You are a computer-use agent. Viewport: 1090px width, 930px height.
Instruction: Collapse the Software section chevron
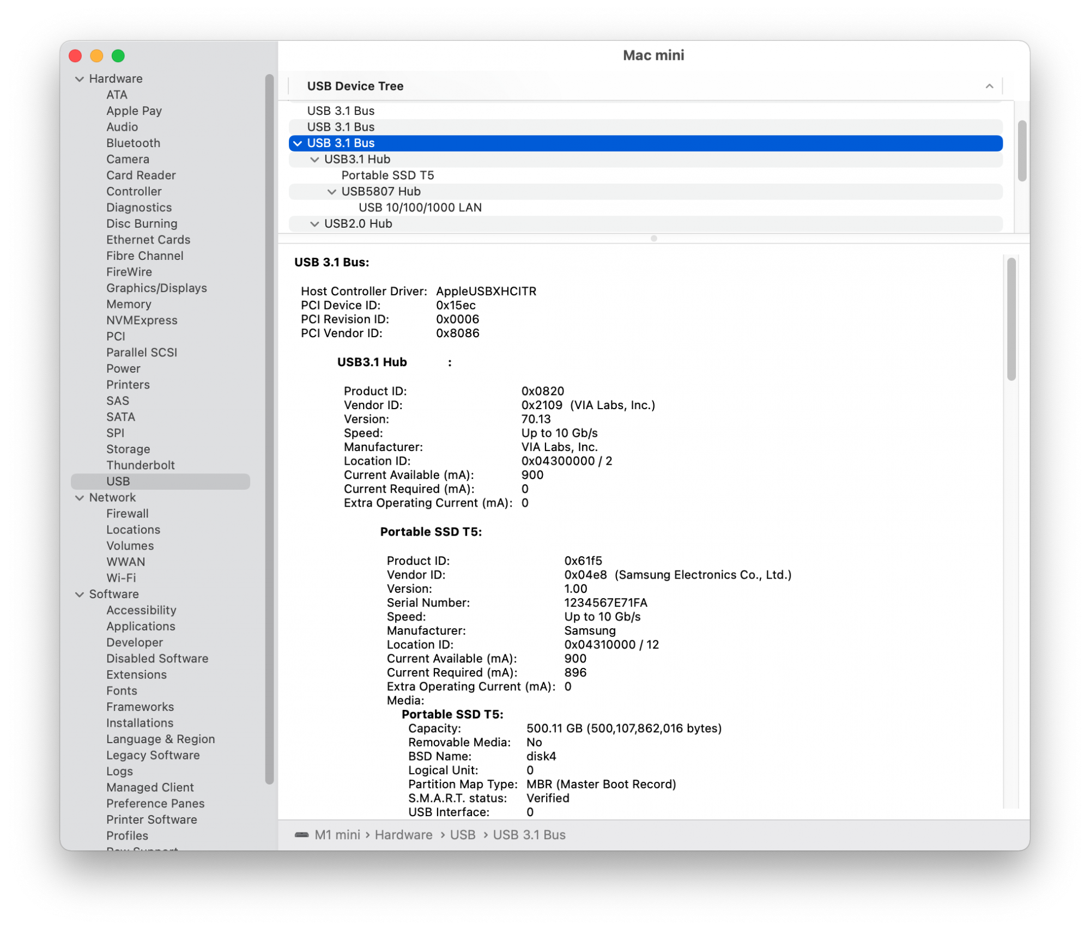(x=80, y=594)
